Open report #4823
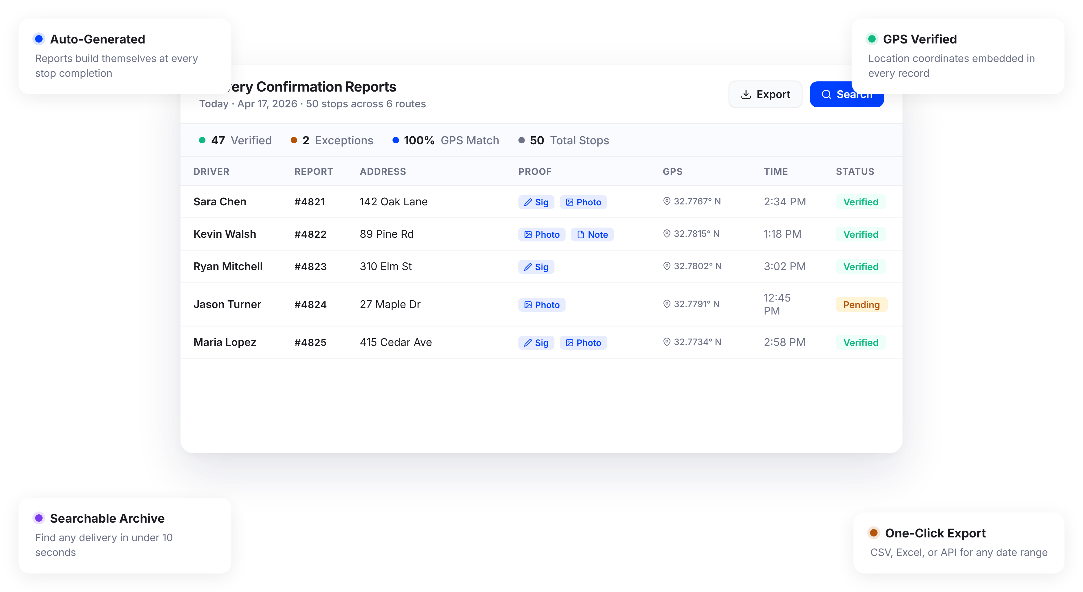The height and width of the screenshot is (592, 1083). tap(310, 267)
